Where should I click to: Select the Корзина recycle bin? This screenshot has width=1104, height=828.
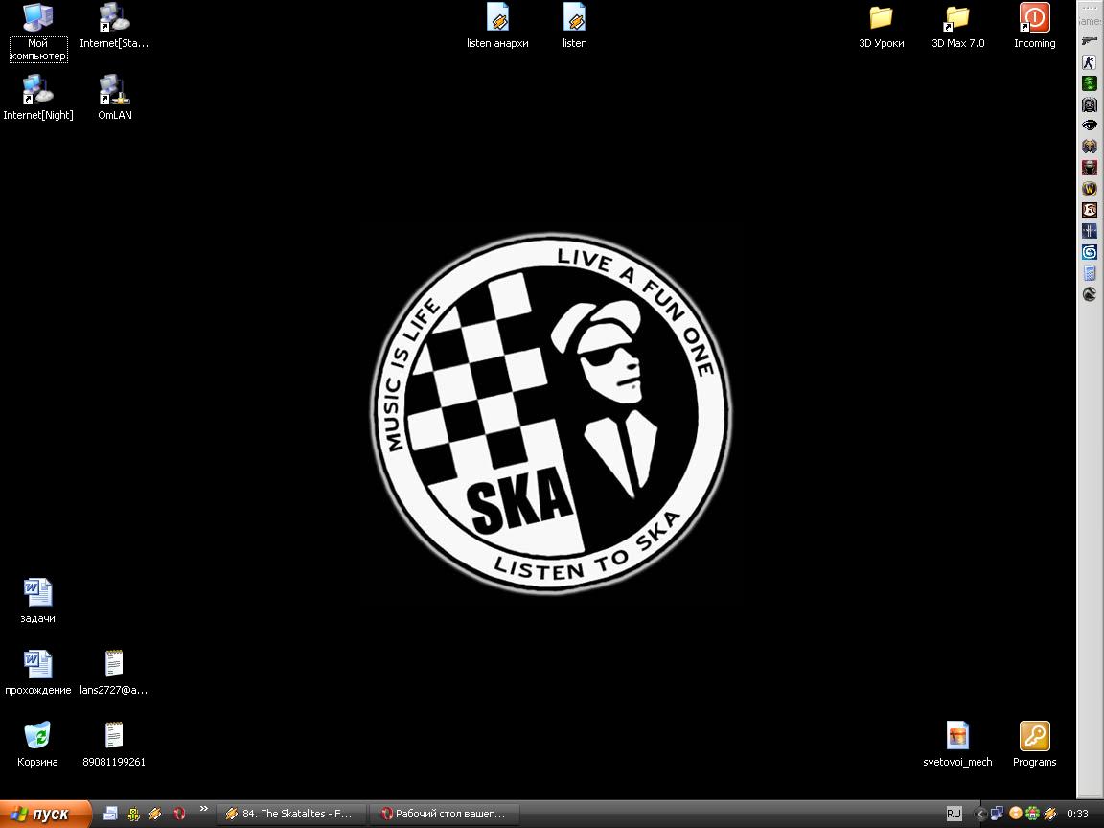click(x=38, y=745)
